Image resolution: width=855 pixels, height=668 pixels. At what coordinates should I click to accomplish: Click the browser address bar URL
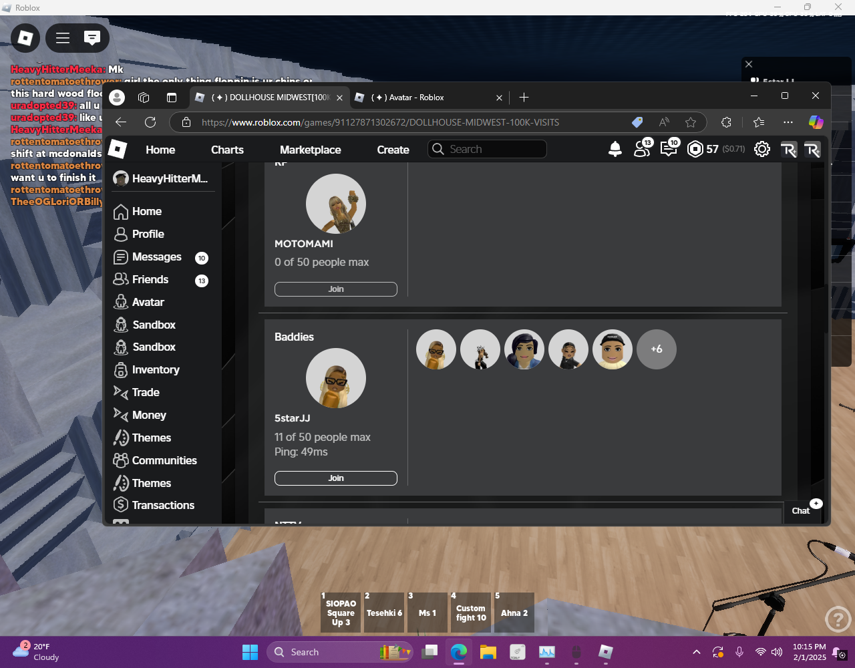click(x=380, y=122)
